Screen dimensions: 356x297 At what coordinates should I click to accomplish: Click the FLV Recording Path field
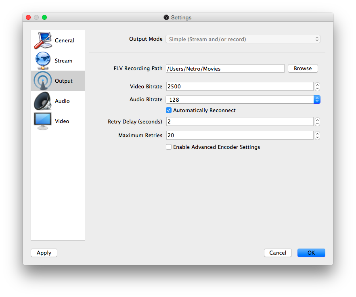[225, 69]
